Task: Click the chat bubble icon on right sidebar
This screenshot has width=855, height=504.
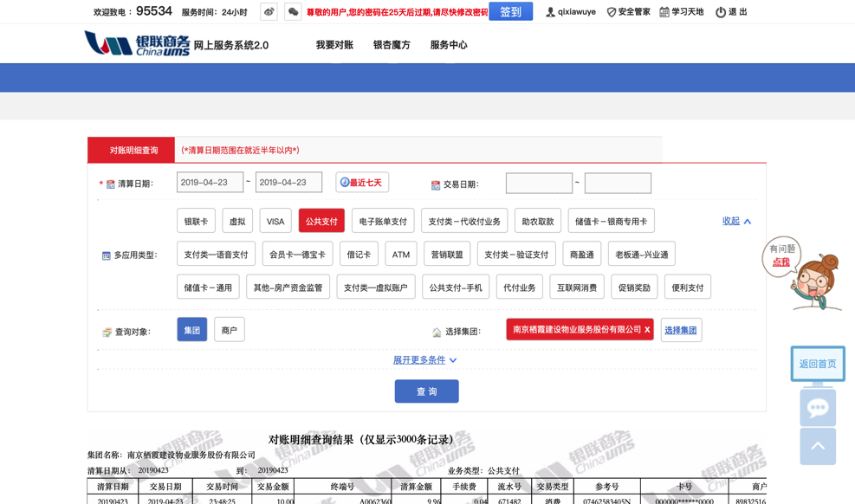Action: click(x=817, y=408)
